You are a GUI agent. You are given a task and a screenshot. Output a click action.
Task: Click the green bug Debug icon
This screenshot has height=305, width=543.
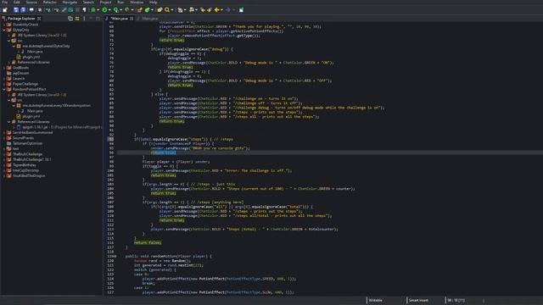click(x=93, y=10)
